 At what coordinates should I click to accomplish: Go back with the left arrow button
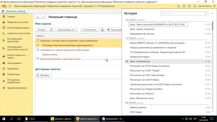[x=38, y=17]
